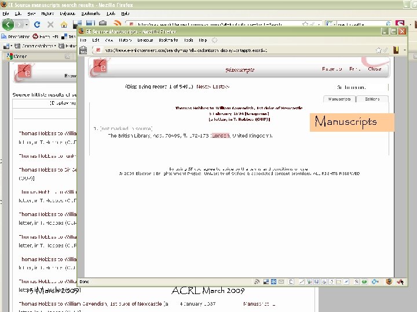Click blue snowflake icon in status bar
417x312 pixels.
click(273, 282)
